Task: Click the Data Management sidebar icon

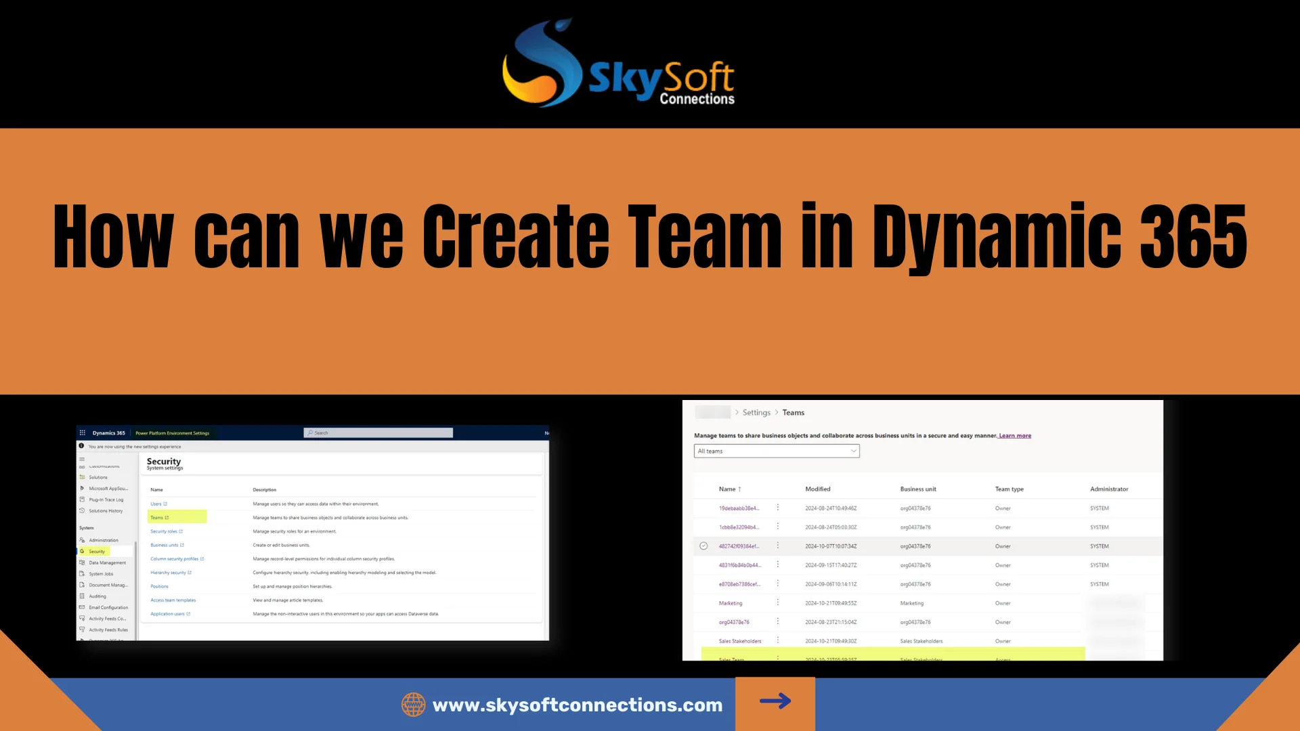Action: [82, 562]
